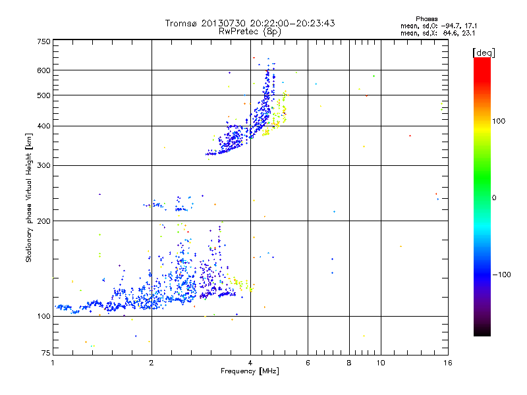Screen dimensions: 527x395
Task: Select the 'mean, sd,X: 84.6, 23.1' line
Action: [437, 33]
